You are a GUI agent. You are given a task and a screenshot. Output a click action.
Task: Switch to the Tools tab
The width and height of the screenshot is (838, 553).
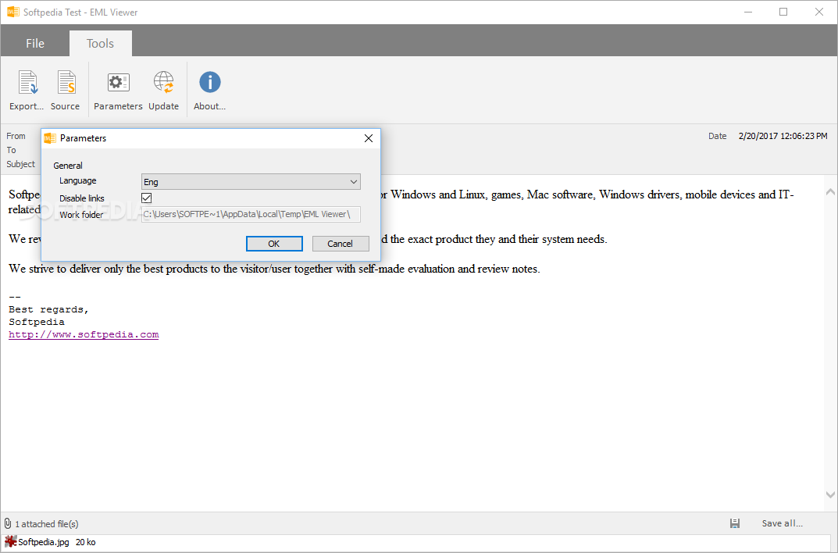pos(101,43)
